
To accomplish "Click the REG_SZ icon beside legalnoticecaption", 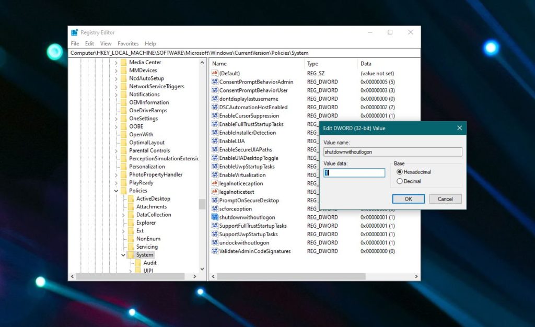I will (215, 183).
